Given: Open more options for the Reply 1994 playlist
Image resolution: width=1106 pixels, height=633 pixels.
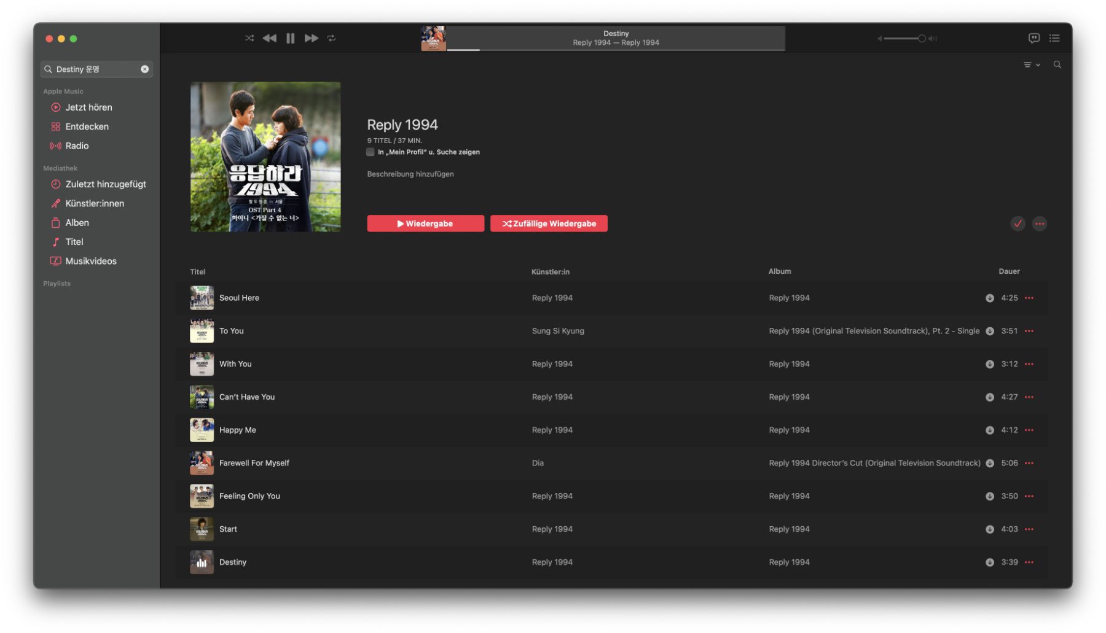Looking at the screenshot, I should click(1040, 223).
